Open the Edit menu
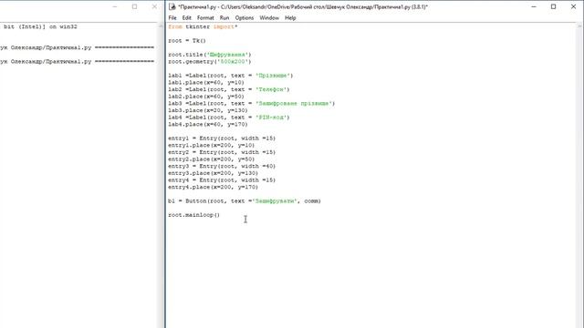 coord(186,18)
